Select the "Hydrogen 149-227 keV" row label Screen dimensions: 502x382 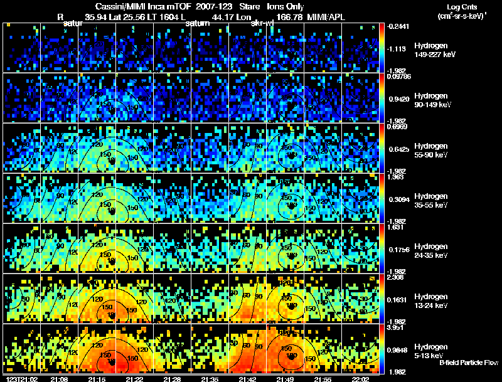point(435,50)
